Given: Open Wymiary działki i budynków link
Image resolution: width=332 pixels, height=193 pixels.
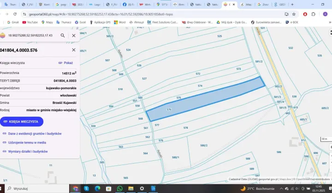Looking at the screenshot, I should pyautogui.click(x=28, y=151).
